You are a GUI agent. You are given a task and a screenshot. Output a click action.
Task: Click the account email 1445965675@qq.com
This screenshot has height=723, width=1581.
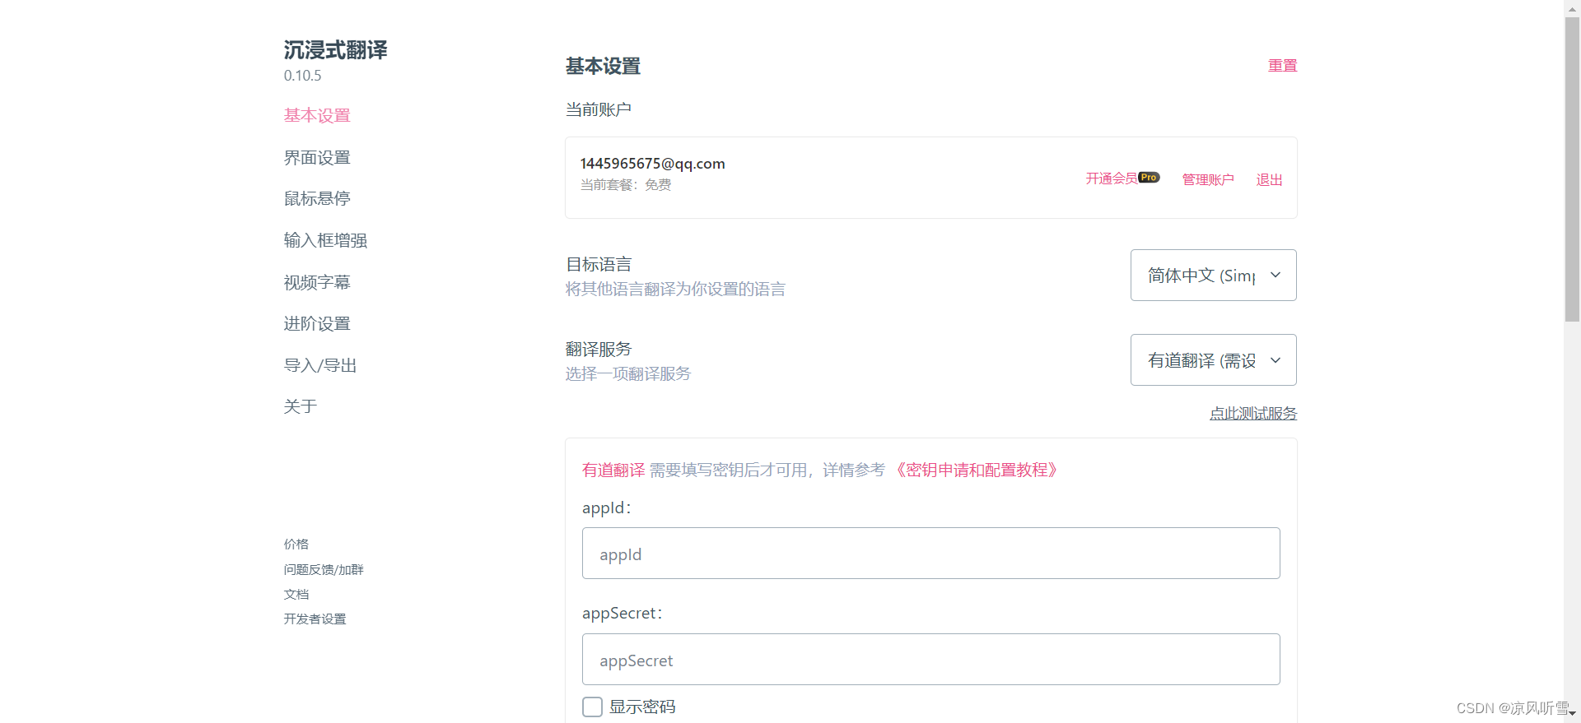[652, 164]
